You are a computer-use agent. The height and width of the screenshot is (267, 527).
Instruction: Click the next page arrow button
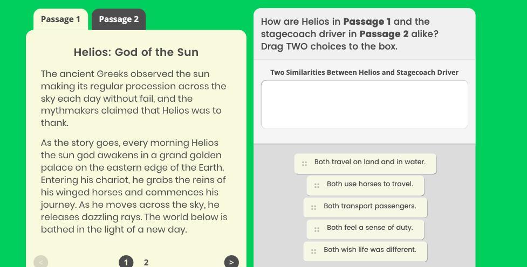[231, 262]
